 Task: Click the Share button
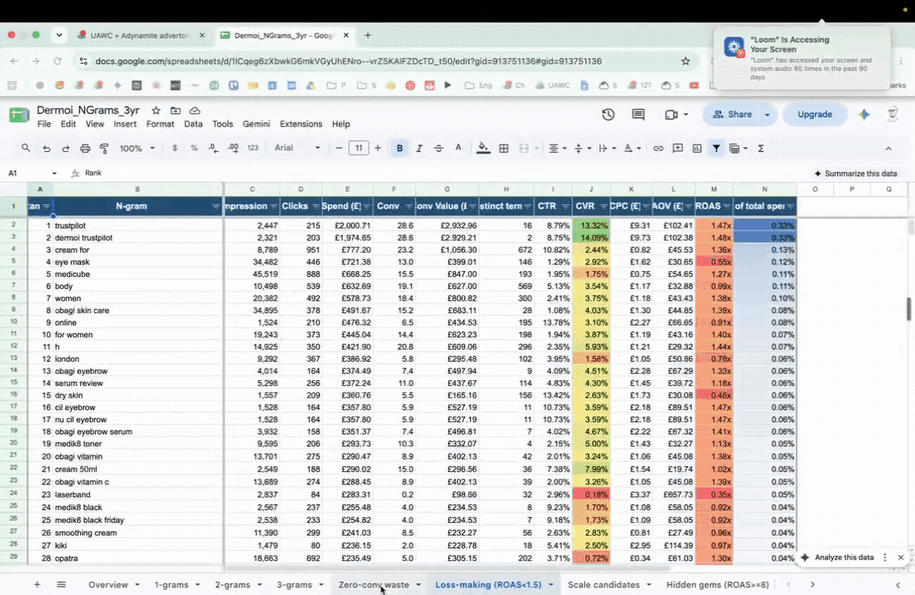pyautogui.click(x=732, y=114)
